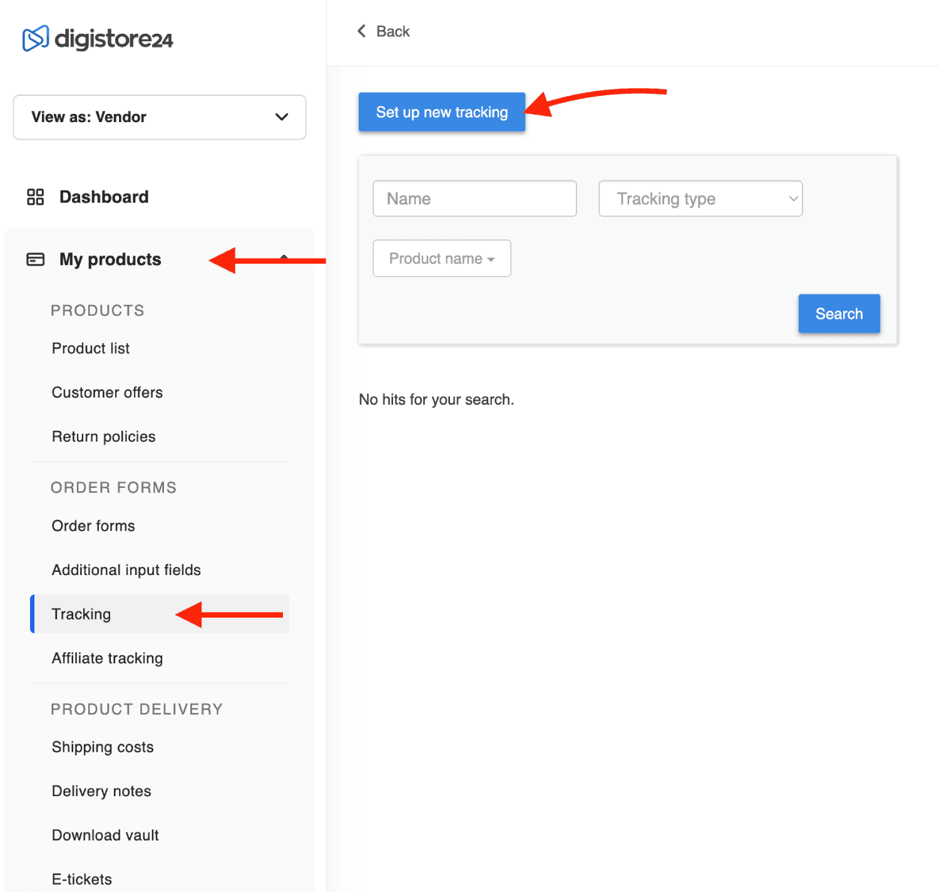Click the 'No hits for your search.' text
Viewport: 939px width, 892px height.
coord(436,400)
